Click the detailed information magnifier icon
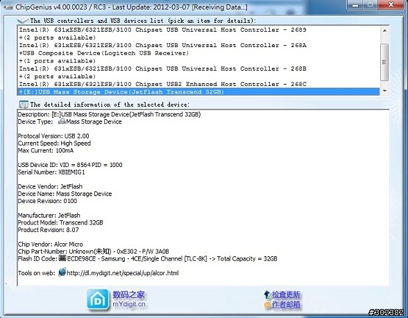The width and height of the screenshot is (408, 318). point(24,105)
